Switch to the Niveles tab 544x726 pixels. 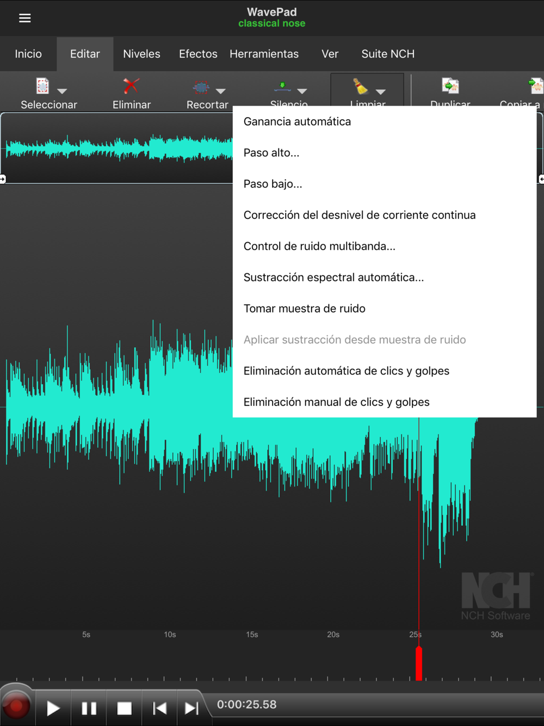coord(141,54)
